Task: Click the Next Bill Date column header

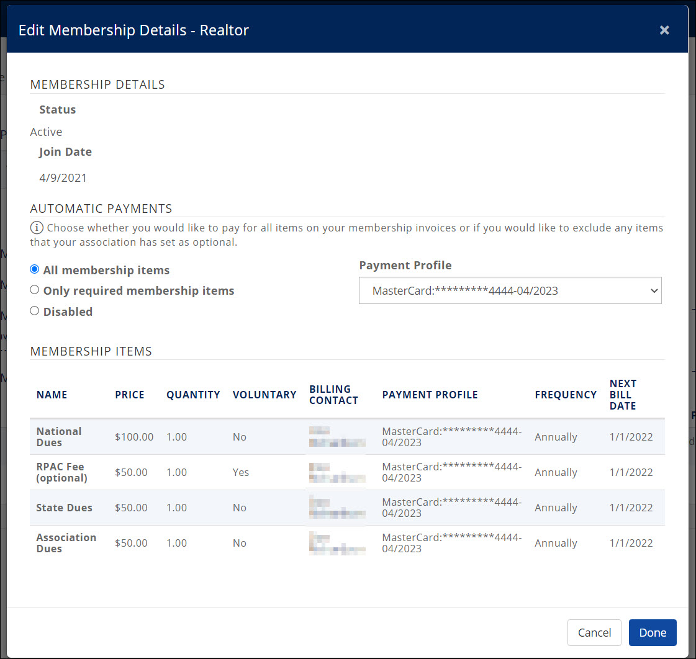Action: (622, 395)
